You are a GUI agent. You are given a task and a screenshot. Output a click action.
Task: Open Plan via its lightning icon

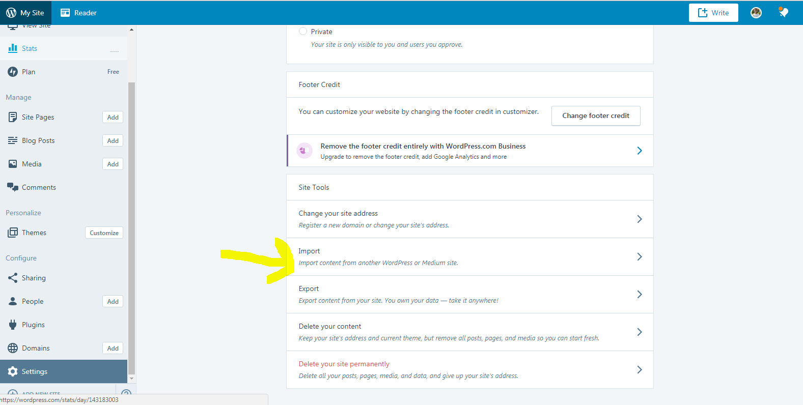pyautogui.click(x=13, y=72)
